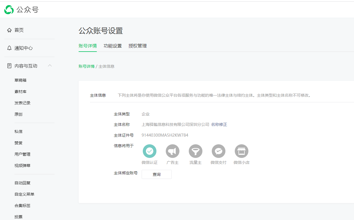Open 素材库 in the sidebar
The width and height of the screenshot is (354, 220).
pyautogui.click(x=20, y=92)
